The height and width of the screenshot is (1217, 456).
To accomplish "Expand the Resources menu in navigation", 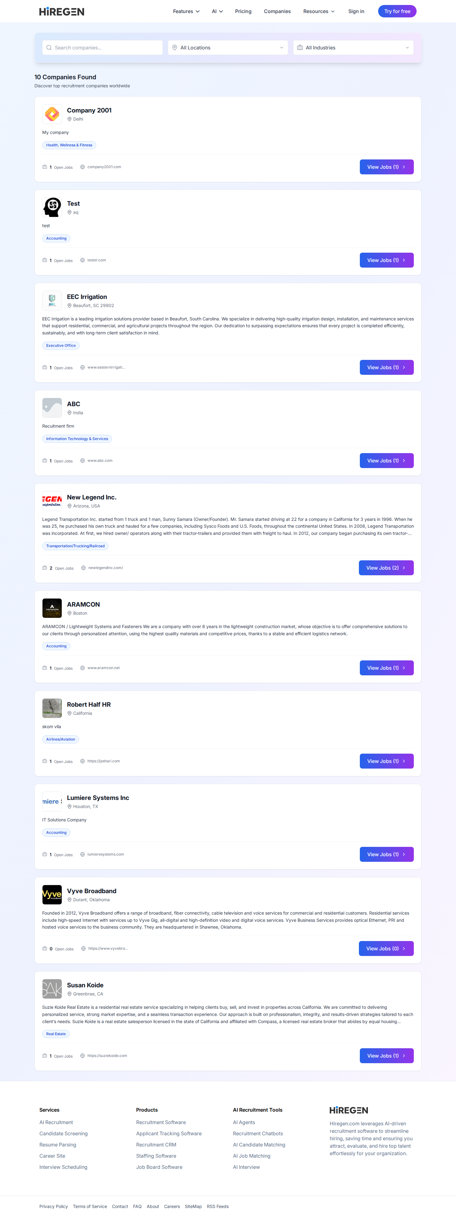I will pos(319,11).
